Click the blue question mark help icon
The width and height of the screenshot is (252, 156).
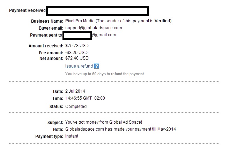click(x=97, y=66)
